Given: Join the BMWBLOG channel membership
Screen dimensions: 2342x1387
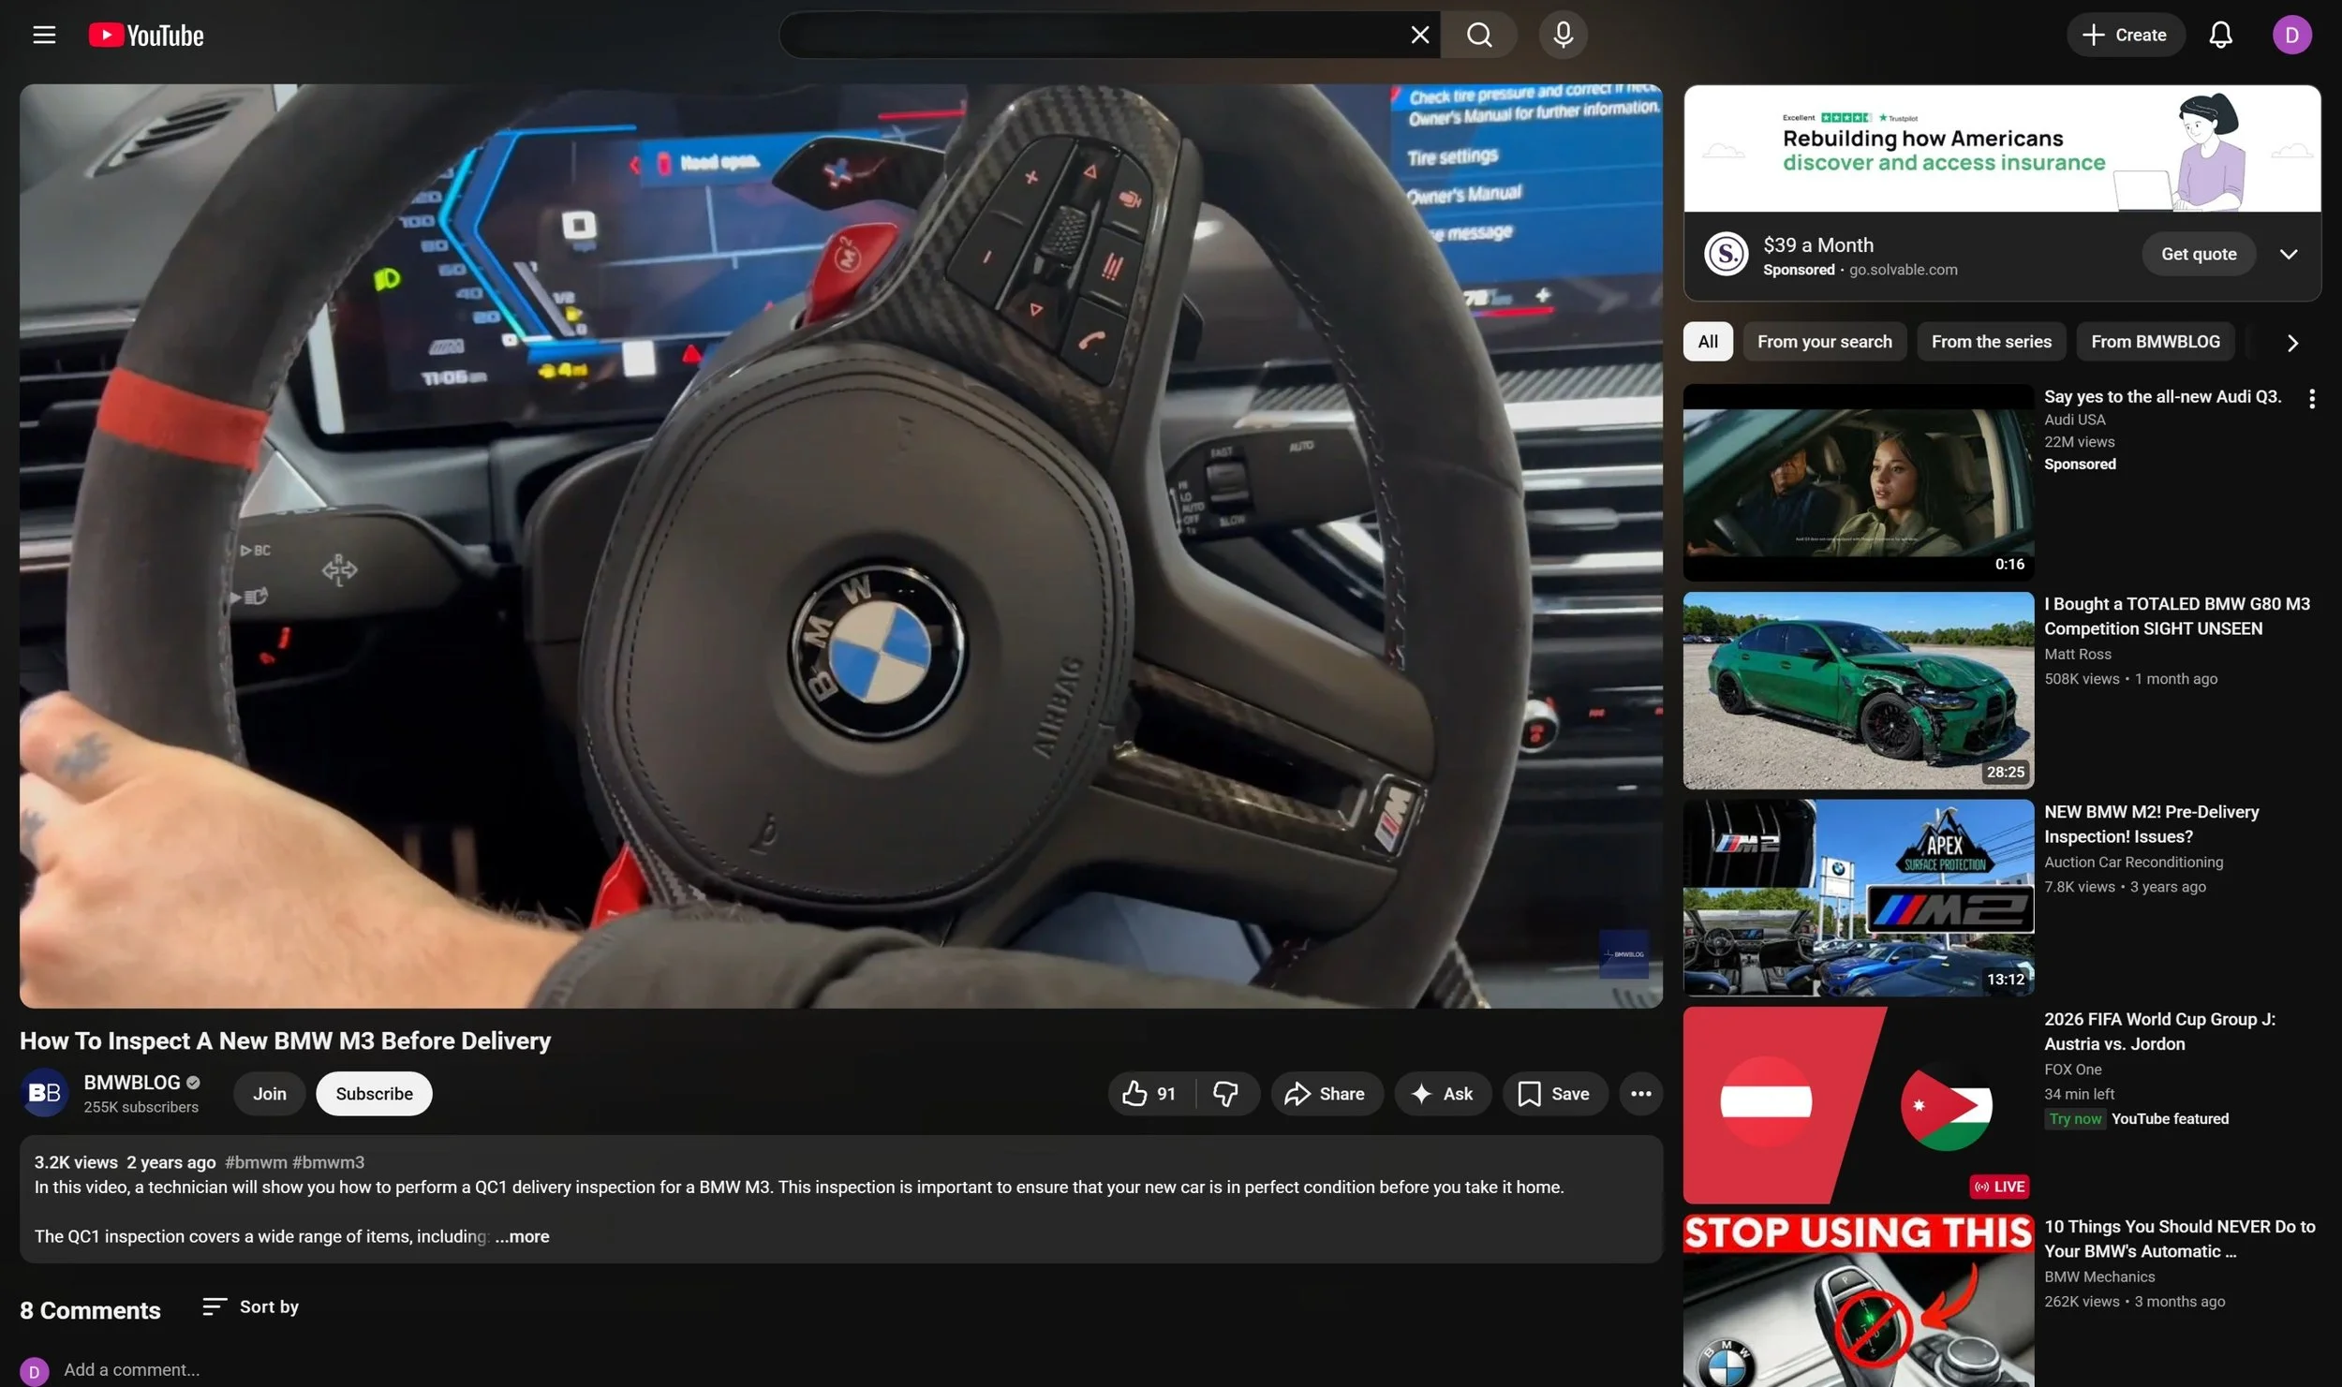Looking at the screenshot, I should 269,1093.
